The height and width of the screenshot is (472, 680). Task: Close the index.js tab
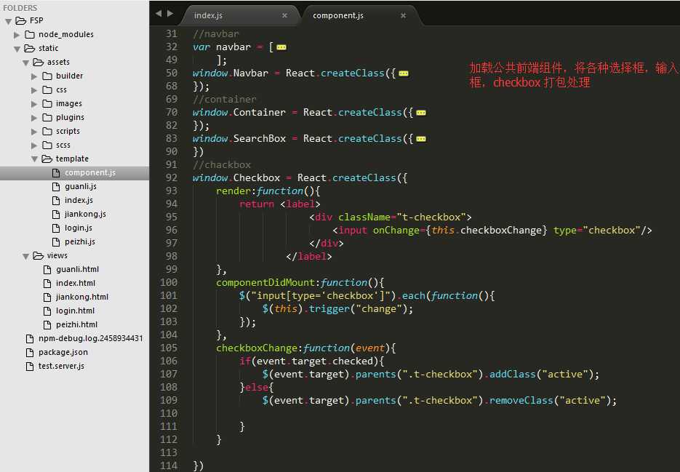pos(284,15)
